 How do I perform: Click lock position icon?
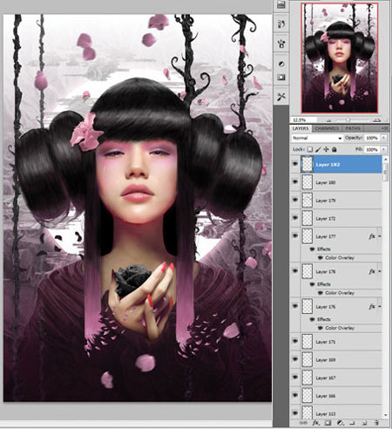tap(326, 149)
